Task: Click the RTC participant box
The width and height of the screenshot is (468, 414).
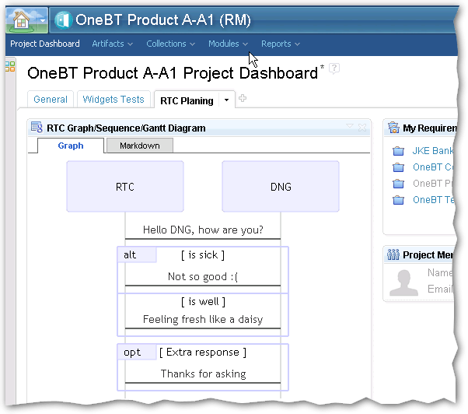Action: 125,187
